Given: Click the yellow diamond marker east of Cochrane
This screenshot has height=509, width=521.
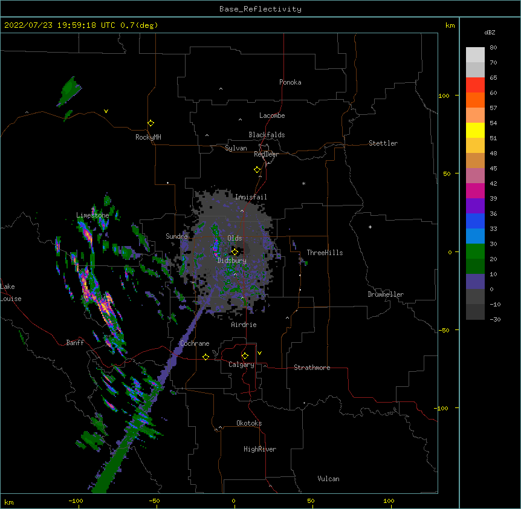Looking at the screenshot, I should 205,357.
